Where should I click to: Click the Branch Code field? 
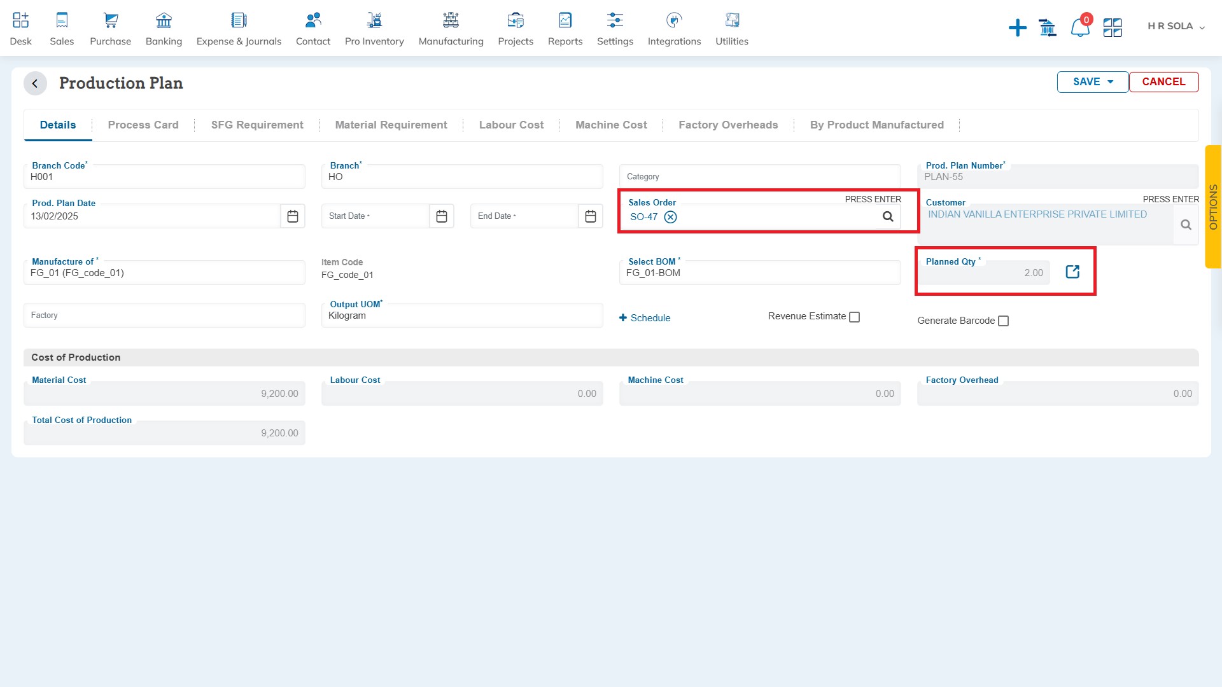pyautogui.click(x=164, y=177)
